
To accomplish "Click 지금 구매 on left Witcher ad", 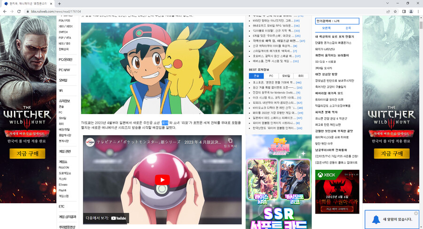I will click(x=27, y=153).
